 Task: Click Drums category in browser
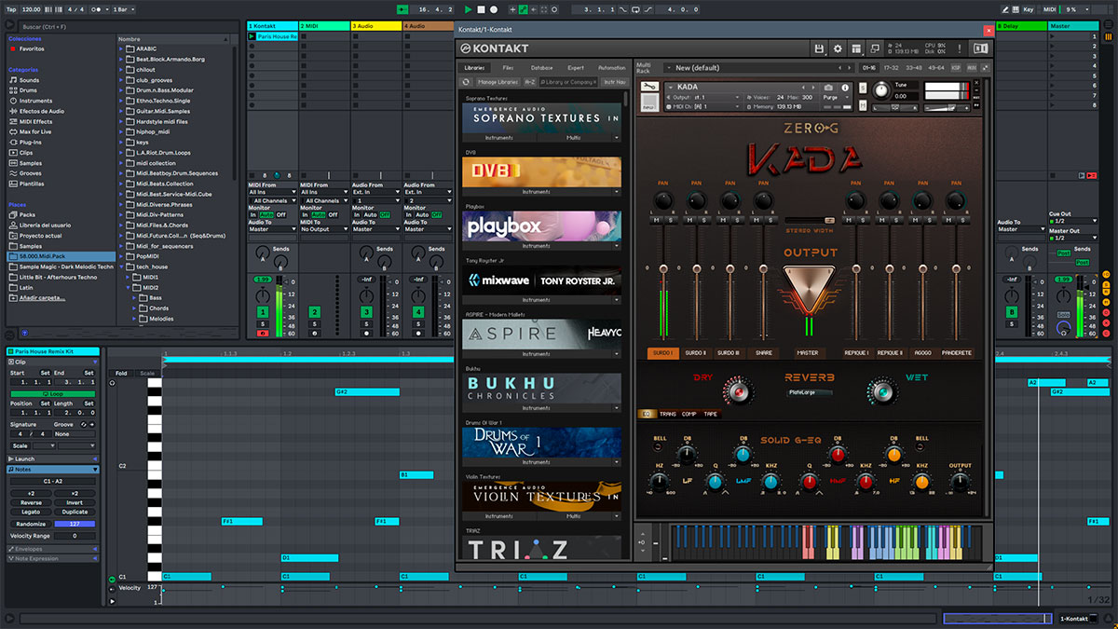[x=30, y=90]
